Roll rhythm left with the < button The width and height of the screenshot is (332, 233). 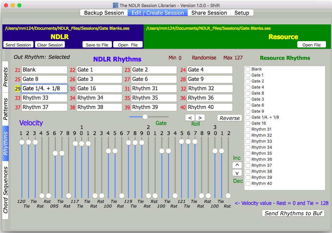pyautogui.click(x=190, y=118)
